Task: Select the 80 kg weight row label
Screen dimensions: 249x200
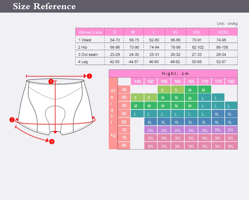Action: pyautogui.click(x=124, y=145)
